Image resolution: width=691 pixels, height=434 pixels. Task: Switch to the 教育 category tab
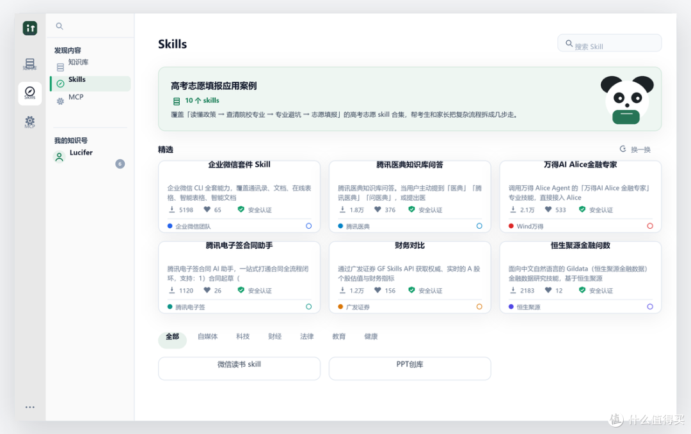339,337
